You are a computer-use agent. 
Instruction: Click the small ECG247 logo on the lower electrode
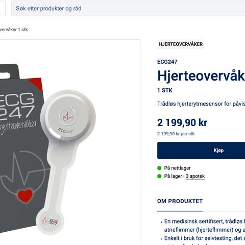[50, 221]
